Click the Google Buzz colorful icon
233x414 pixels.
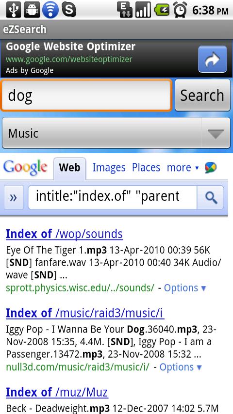[211, 168]
